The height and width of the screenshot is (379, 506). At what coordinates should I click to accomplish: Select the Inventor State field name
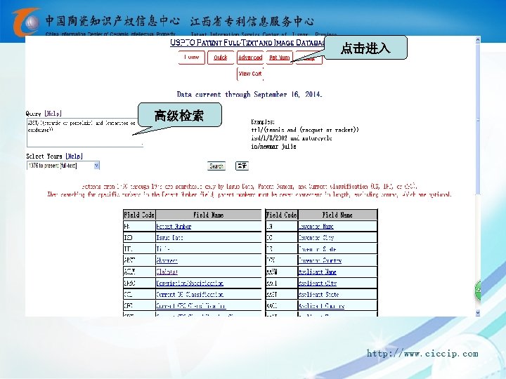317,249
